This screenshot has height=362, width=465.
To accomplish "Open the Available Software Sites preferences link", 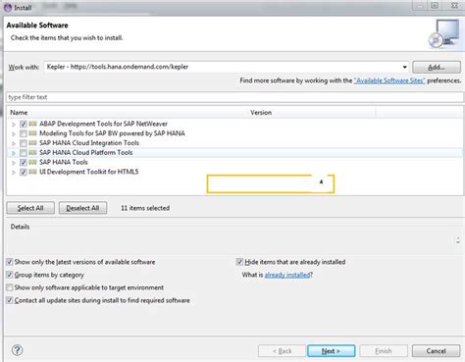I will [389, 80].
